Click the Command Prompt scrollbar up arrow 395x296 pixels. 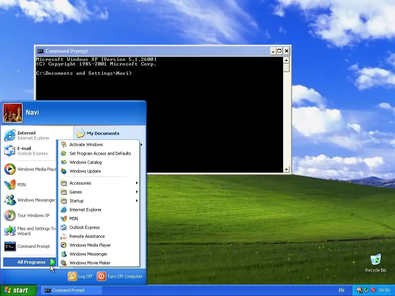286,60
